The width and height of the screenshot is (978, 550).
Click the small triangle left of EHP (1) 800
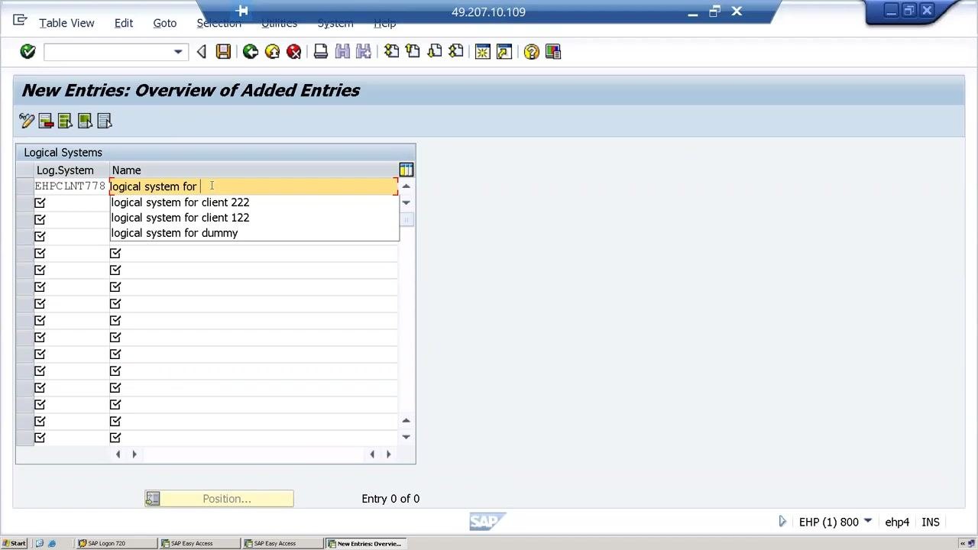782,522
